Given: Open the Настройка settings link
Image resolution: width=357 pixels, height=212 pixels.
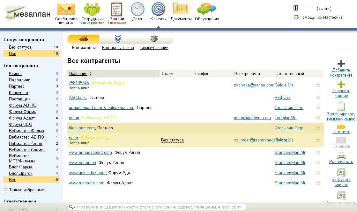Looking at the screenshot, I should [333, 17].
